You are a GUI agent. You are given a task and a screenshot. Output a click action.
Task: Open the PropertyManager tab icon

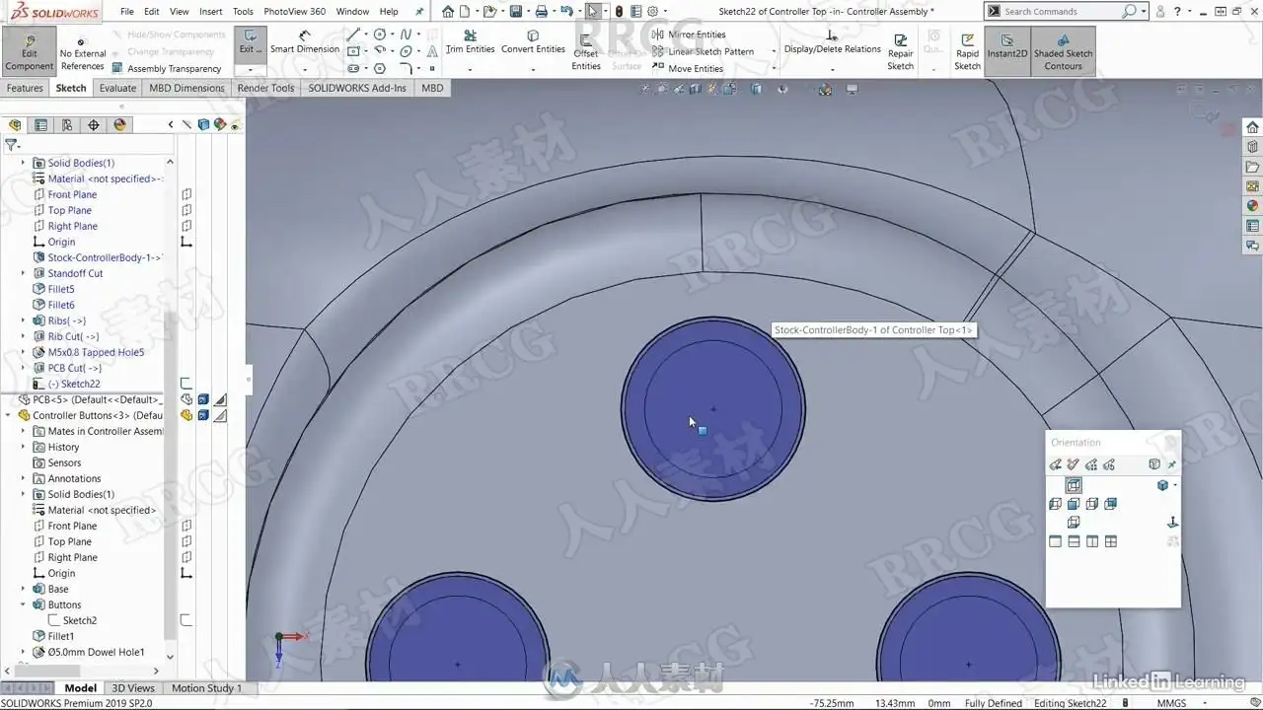tap(40, 125)
